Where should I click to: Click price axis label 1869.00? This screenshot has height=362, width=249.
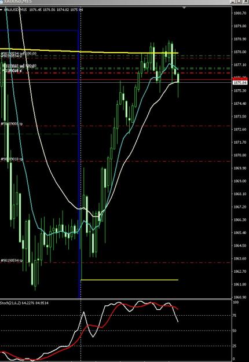[x=240, y=181]
